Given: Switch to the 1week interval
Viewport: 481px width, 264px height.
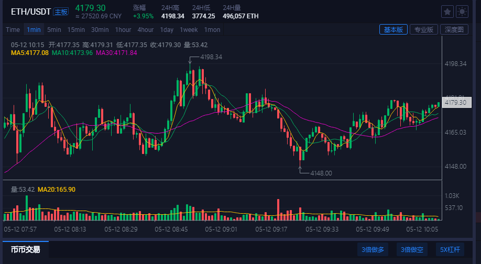Looking at the screenshot, I should tap(189, 30).
